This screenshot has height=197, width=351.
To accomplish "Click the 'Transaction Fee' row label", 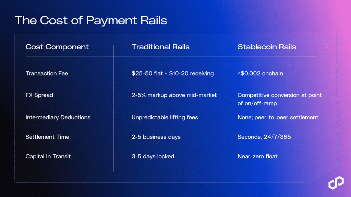I will (x=47, y=73).
